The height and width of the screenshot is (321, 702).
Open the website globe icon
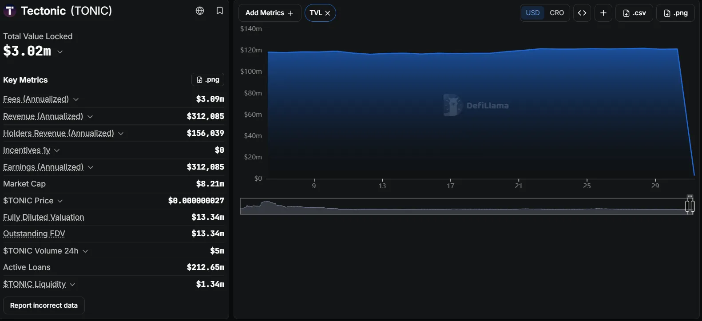[200, 11]
